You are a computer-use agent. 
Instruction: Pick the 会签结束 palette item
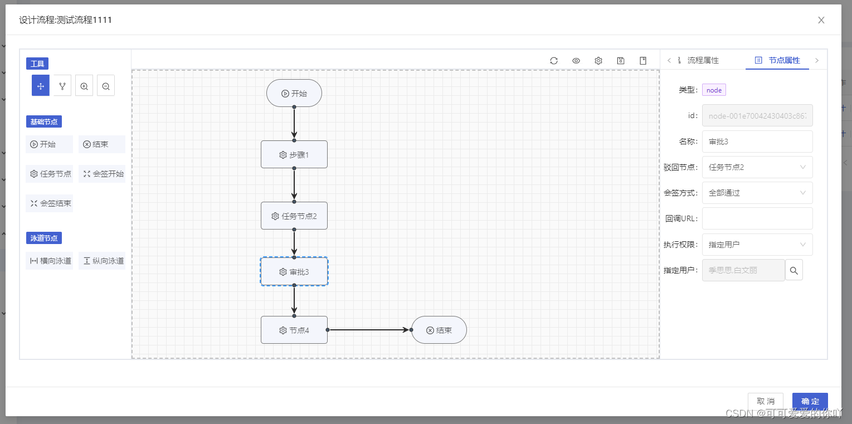[x=49, y=203]
